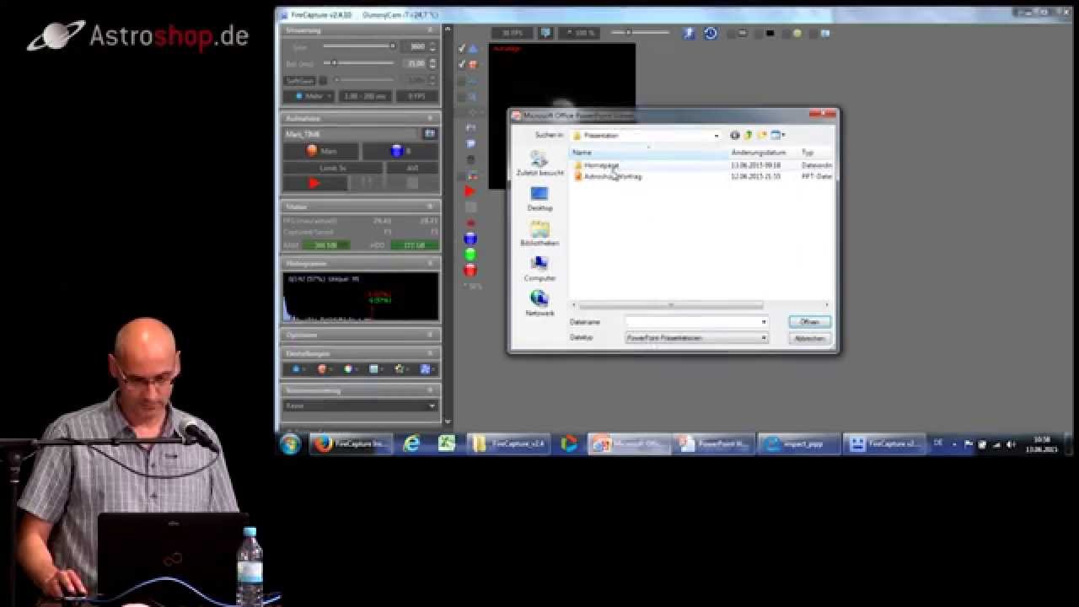The width and height of the screenshot is (1079, 607).
Task: Toggle the checkbox beside the blue triangle icon
Action: point(462,49)
